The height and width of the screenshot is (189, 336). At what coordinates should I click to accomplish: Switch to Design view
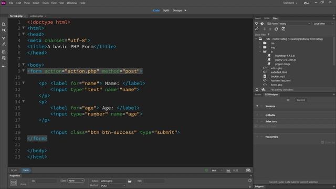coord(177,10)
